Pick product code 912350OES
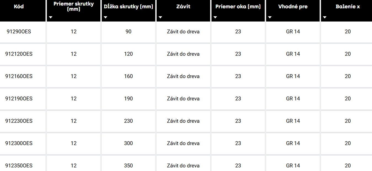This screenshot has height=171, width=372. 19,166
